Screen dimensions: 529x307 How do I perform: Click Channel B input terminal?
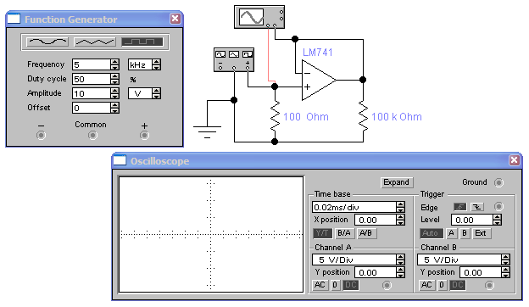[489, 286]
